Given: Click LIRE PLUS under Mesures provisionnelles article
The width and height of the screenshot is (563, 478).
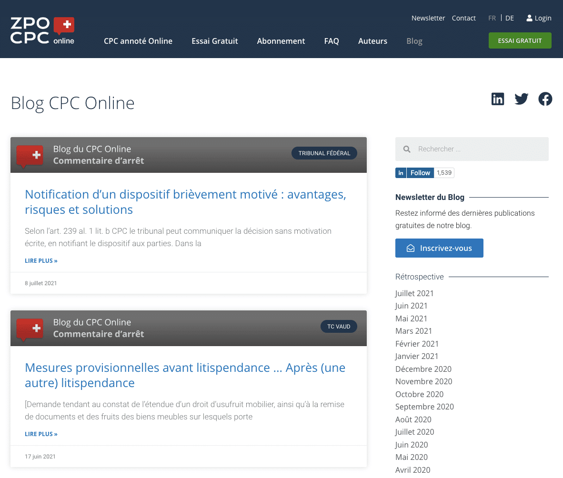Looking at the screenshot, I should (x=41, y=434).
